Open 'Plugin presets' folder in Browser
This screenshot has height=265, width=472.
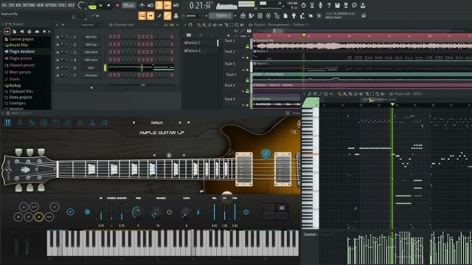point(20,58)
